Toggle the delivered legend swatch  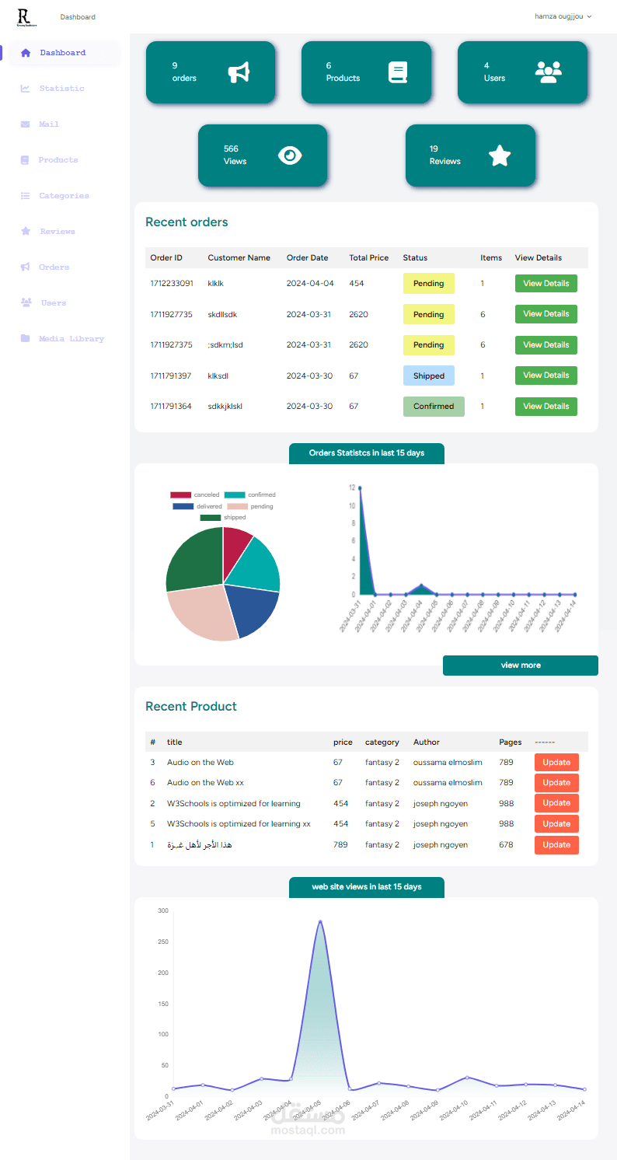tap(183, 506)
